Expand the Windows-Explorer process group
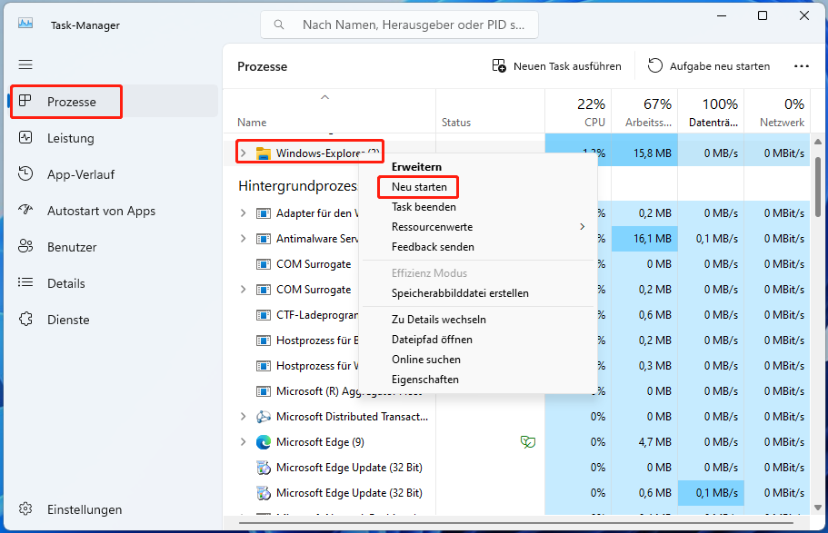The image size is (828, 533). 244,153
